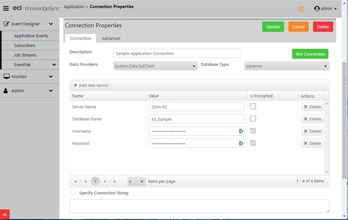Switch to the Advanced tab
Viewport: 348px width, 220px height.
tap(111, 39)
